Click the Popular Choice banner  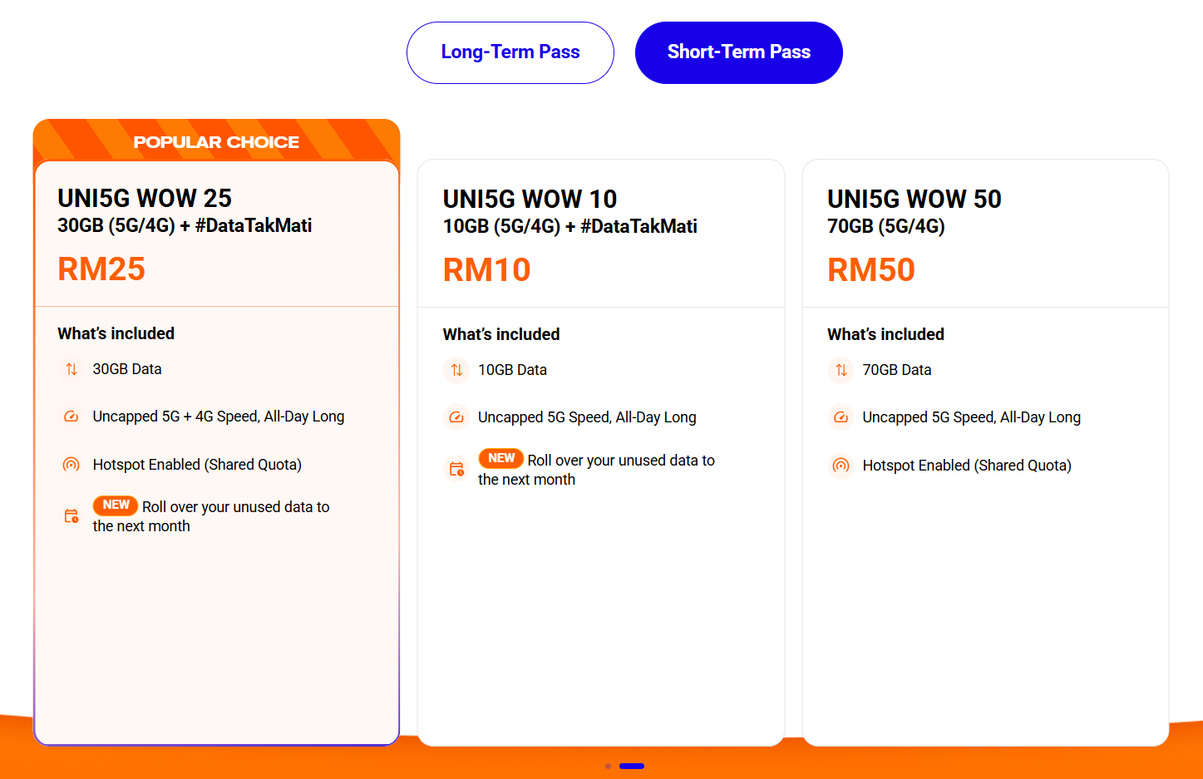click(216, 141)
